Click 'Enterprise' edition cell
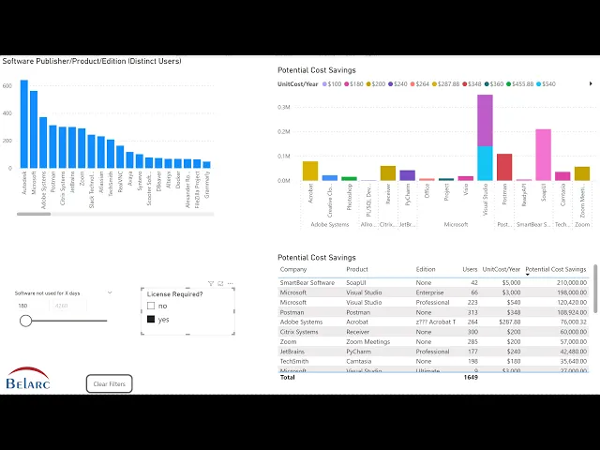Screen dimensions: 600x450 [429, 292]
